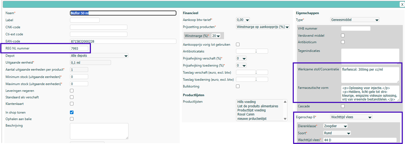The width and height of the screenshot is (405, 144).
Task: Select List de produits alimentaires in list
Action: coord(258,106)
